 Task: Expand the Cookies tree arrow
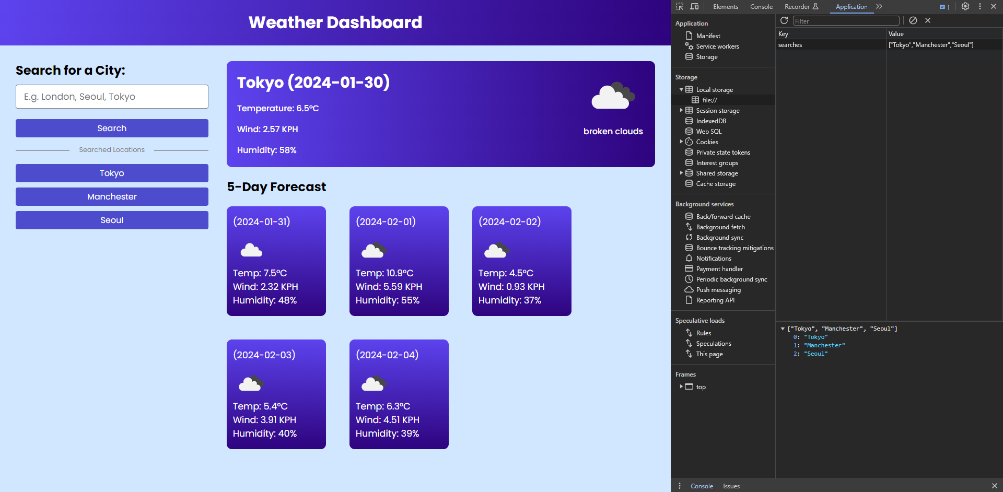pos(681,142)
